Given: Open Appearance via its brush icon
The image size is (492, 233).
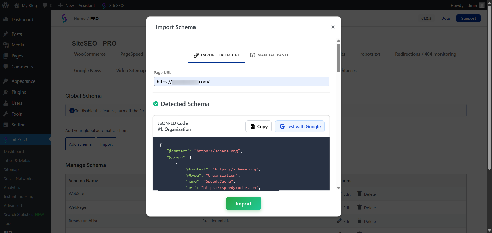Looking at the screenshot, I should [6, 81].
